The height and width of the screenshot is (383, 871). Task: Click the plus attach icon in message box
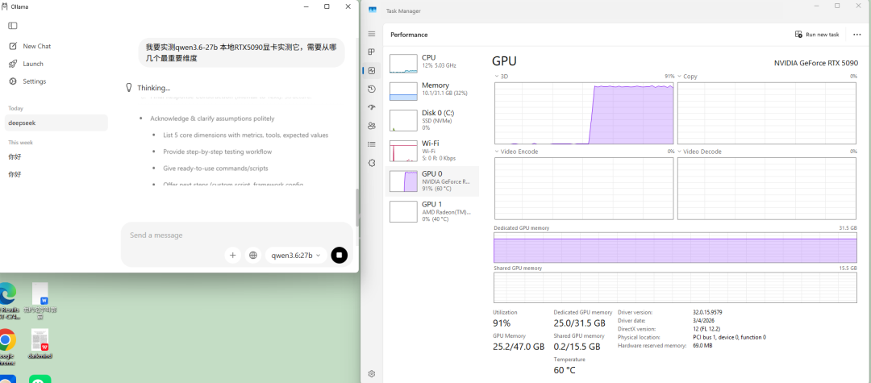[x=233, y=256]
